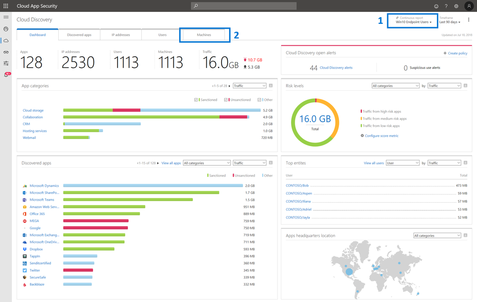Open All categories dropdown in Risk levels

tap(396, 86)
